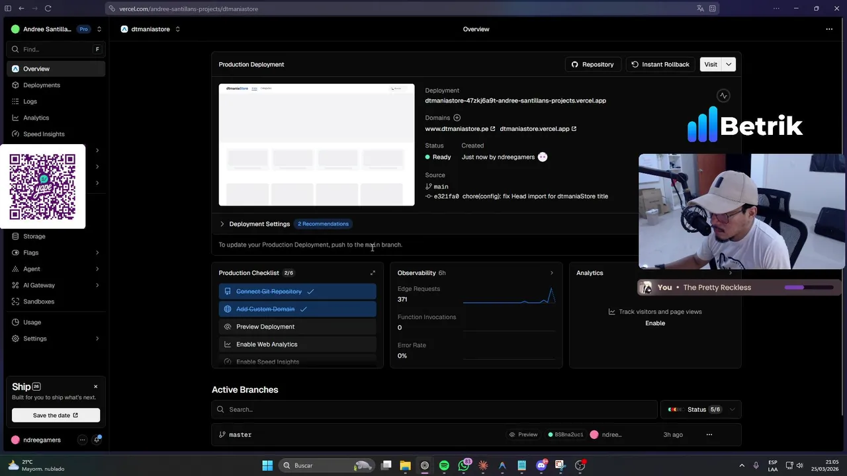The width and height of the screenshot is (847, 476).
Task: Open dtmaniastore.vercel.app external link
Action: pos(538,129)
